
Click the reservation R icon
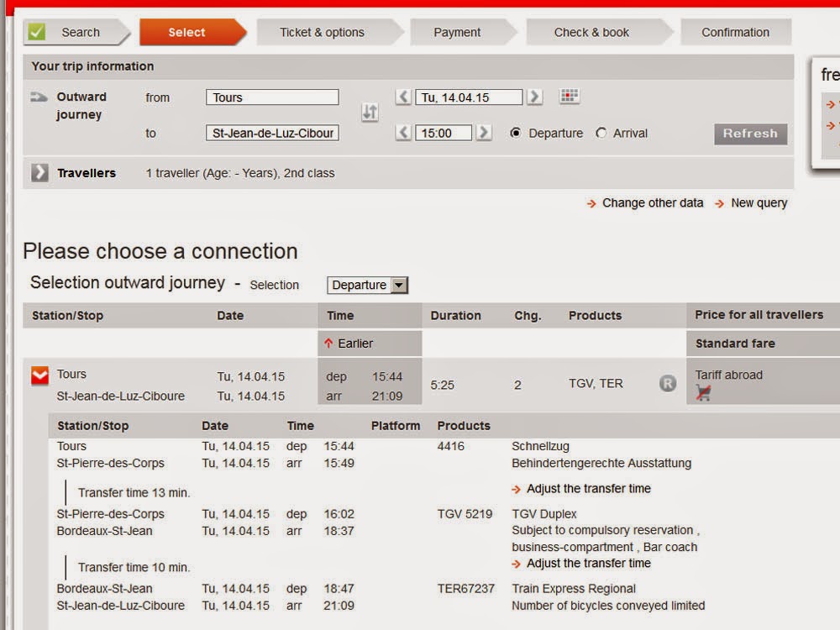(668, 384)
